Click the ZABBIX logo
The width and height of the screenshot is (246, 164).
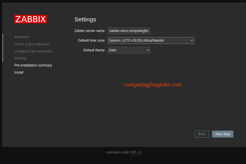coord(31,19)
